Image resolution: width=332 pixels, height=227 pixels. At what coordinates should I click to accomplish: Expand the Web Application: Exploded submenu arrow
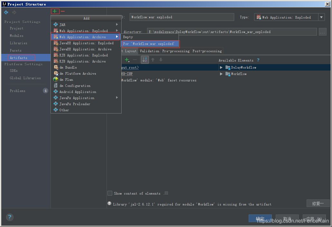[117, 30]
